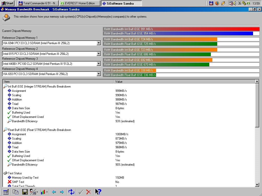
Task: Click the scheduler calendar-clock tray icon
Action: point(231,3)
